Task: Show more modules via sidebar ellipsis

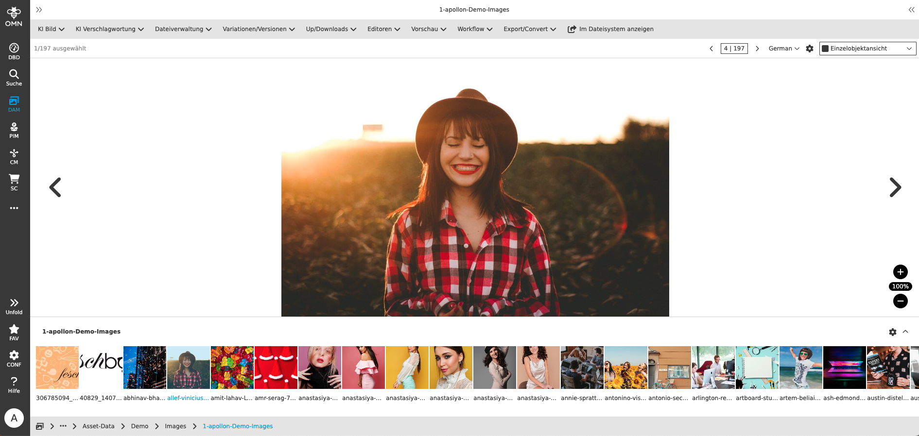Action: (x=14, y=208)
